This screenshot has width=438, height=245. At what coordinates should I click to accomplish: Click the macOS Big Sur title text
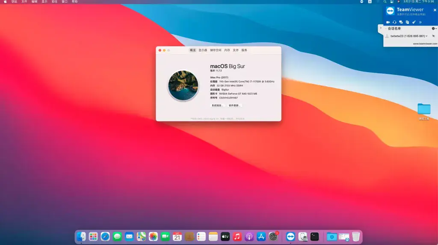(x=228, y=66)
